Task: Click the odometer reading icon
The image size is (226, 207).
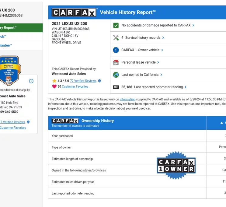Action: [116, 87]
